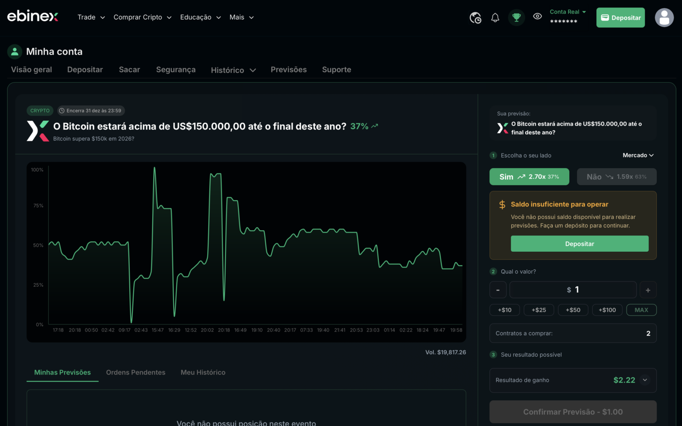Click the Contratos a comprar field

coord(573,333)
